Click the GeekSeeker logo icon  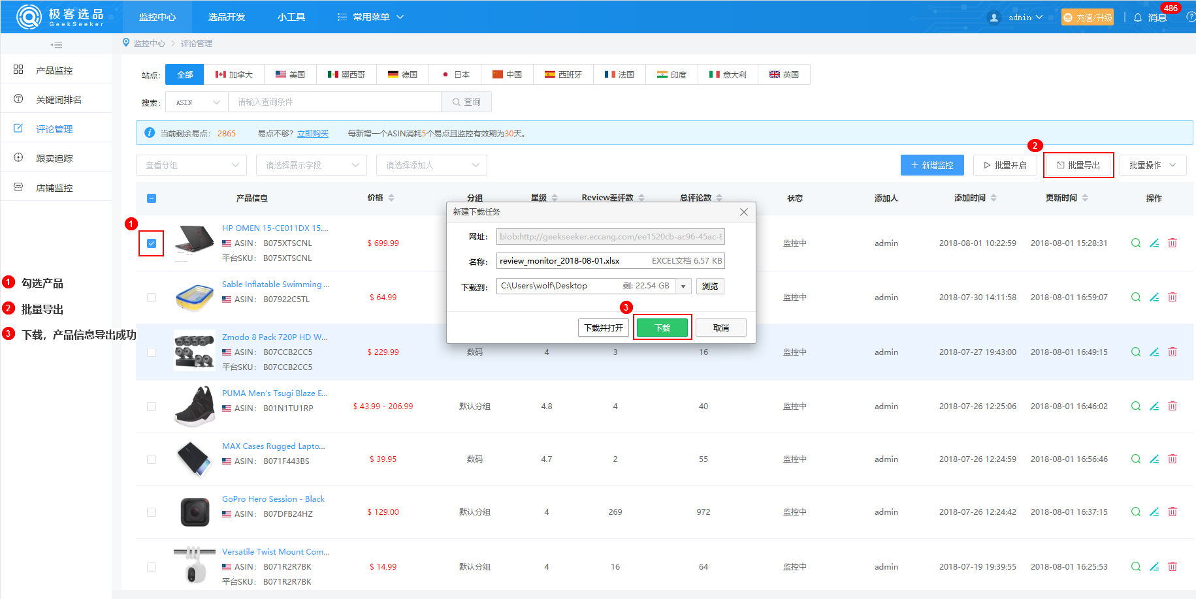29,17
